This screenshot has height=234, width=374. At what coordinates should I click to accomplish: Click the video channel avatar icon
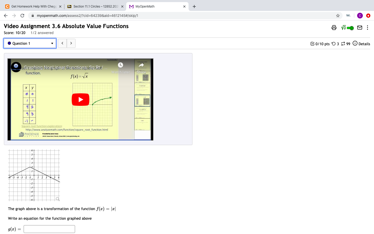pyautogui.click(x=16, y=67)
